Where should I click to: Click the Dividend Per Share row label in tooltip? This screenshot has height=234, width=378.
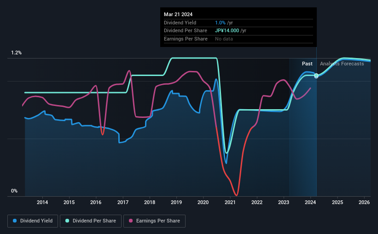point(186,31)
